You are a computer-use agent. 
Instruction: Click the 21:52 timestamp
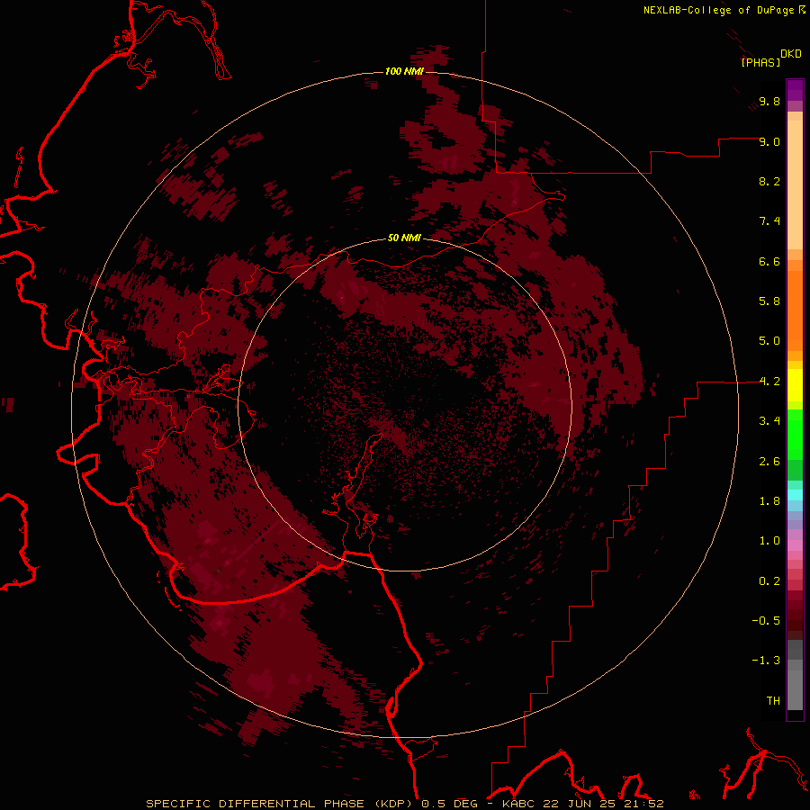pyautogui.click(x=646, y=804)
